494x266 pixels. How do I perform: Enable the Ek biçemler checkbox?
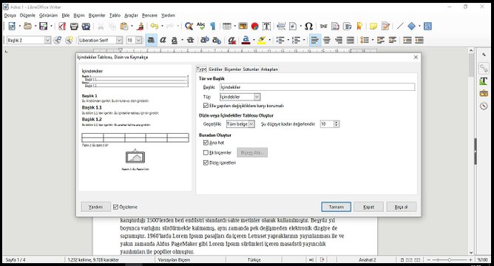(206, 153)
